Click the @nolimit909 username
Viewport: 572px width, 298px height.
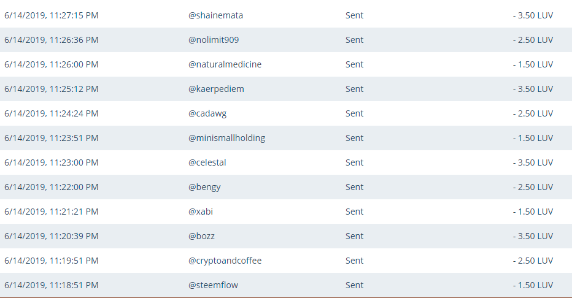click(214, 40)
